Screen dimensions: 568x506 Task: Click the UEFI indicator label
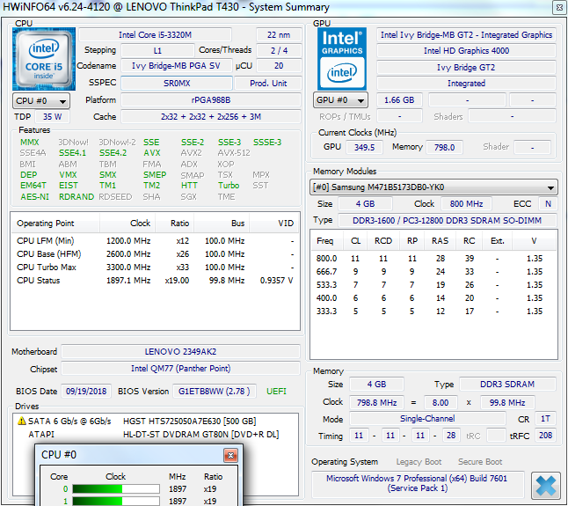[276, 391]
